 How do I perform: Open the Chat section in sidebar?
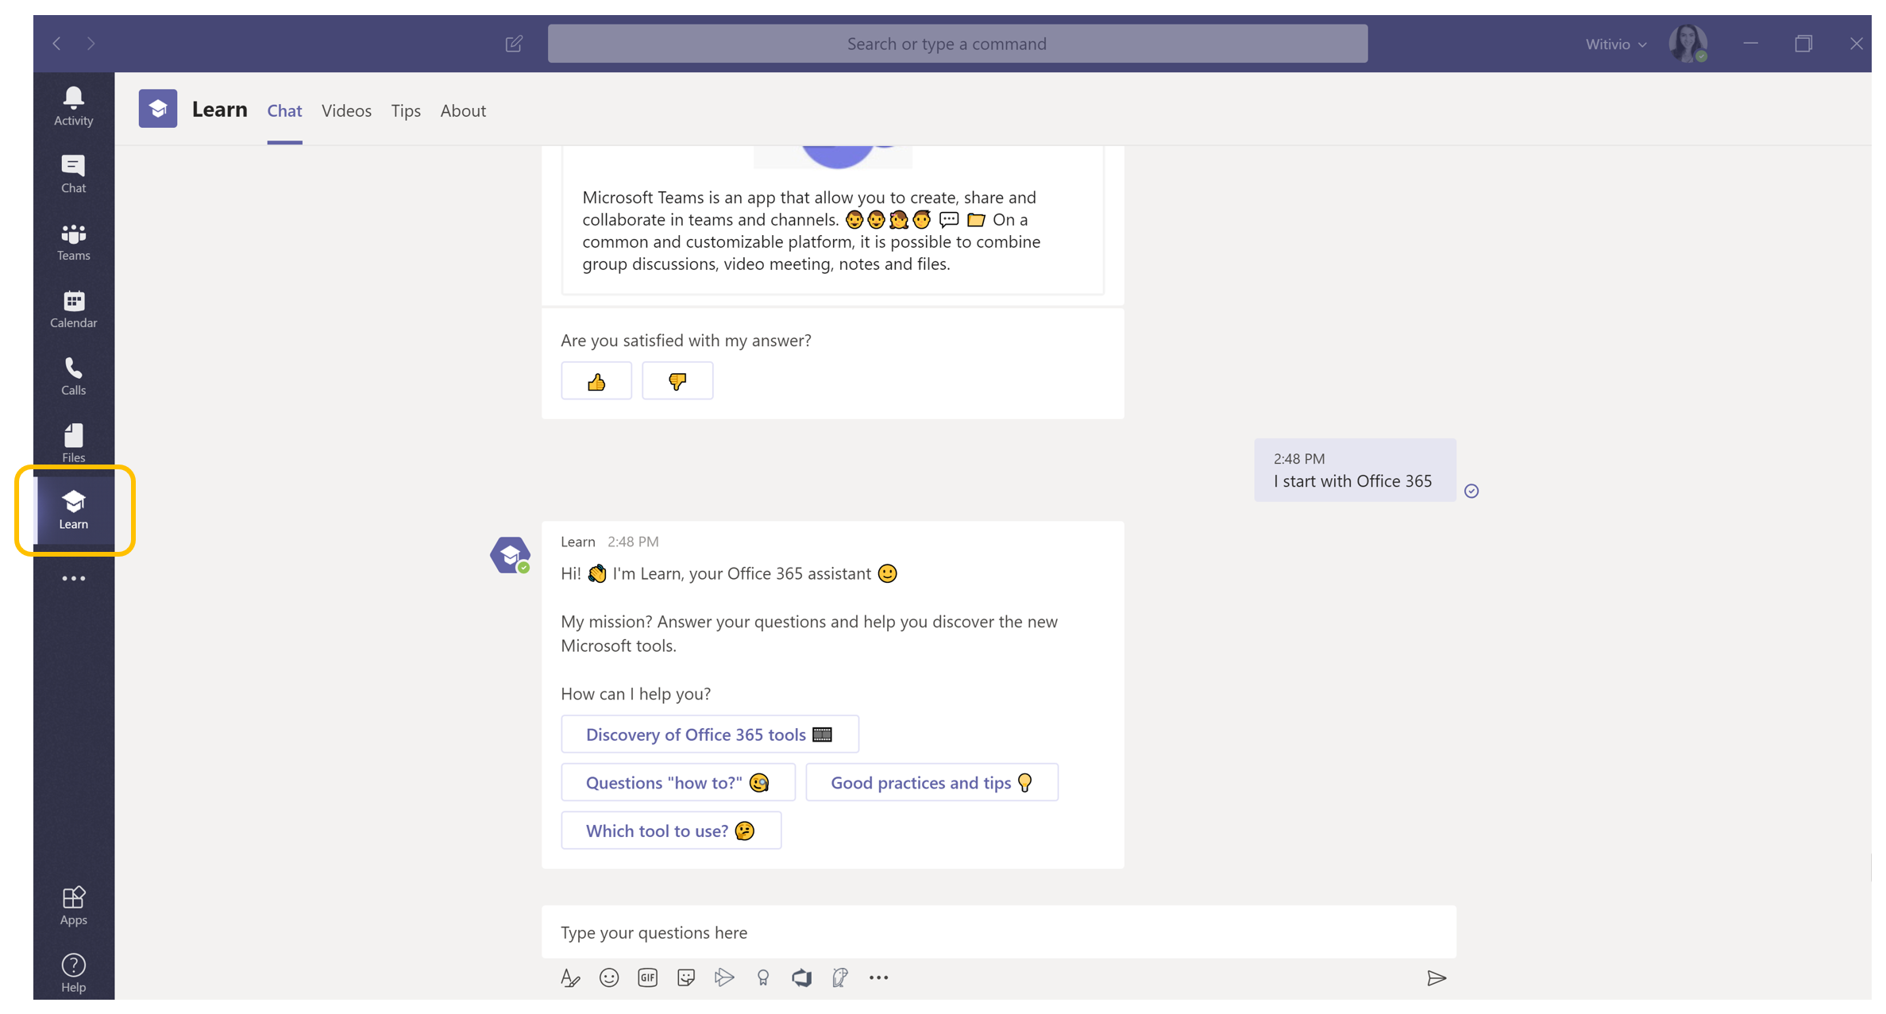pos(73,174)
